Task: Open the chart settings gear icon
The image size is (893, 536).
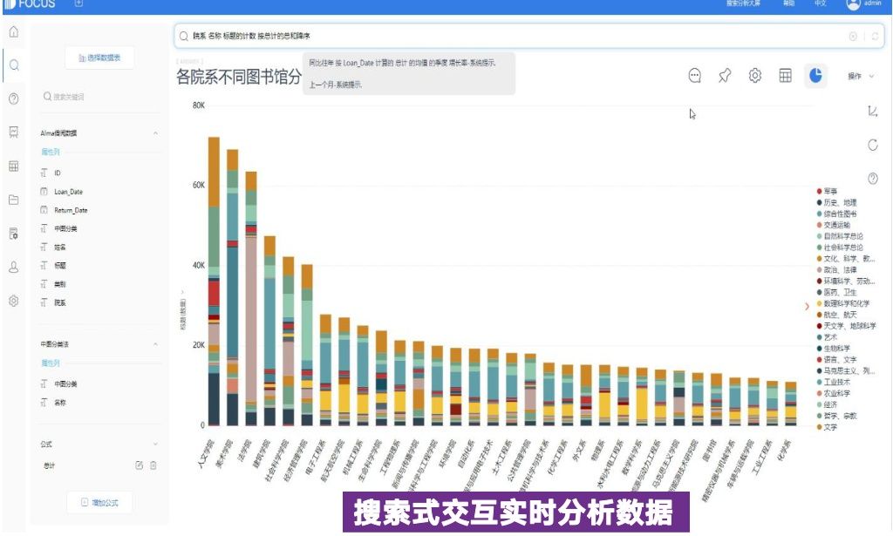Action: point(754,76)
